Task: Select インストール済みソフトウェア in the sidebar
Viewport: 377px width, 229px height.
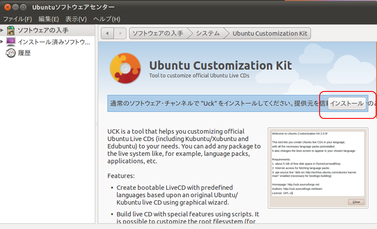Action: click(x=47, y=42)
